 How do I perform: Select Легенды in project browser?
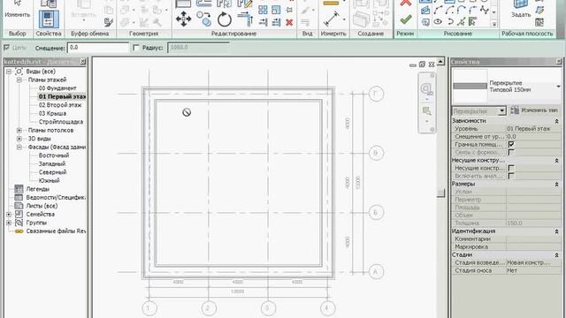pos(37,189)
